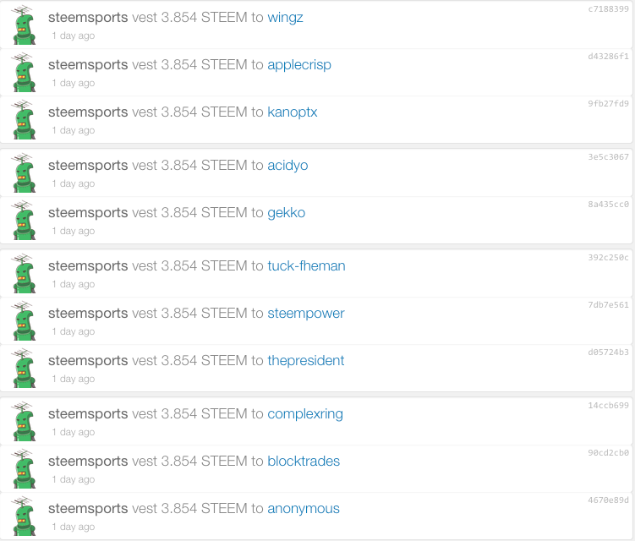Click transaction hash 4670e89d
The width and height of the screenshot is (635, 541).
tap(608, 500)
